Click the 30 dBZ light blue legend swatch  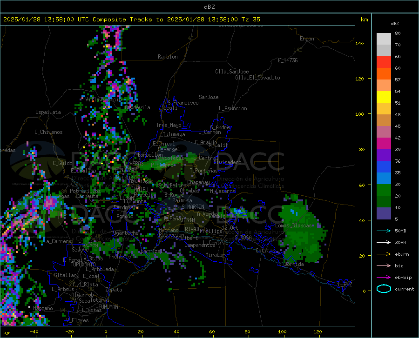click(384, 179)
